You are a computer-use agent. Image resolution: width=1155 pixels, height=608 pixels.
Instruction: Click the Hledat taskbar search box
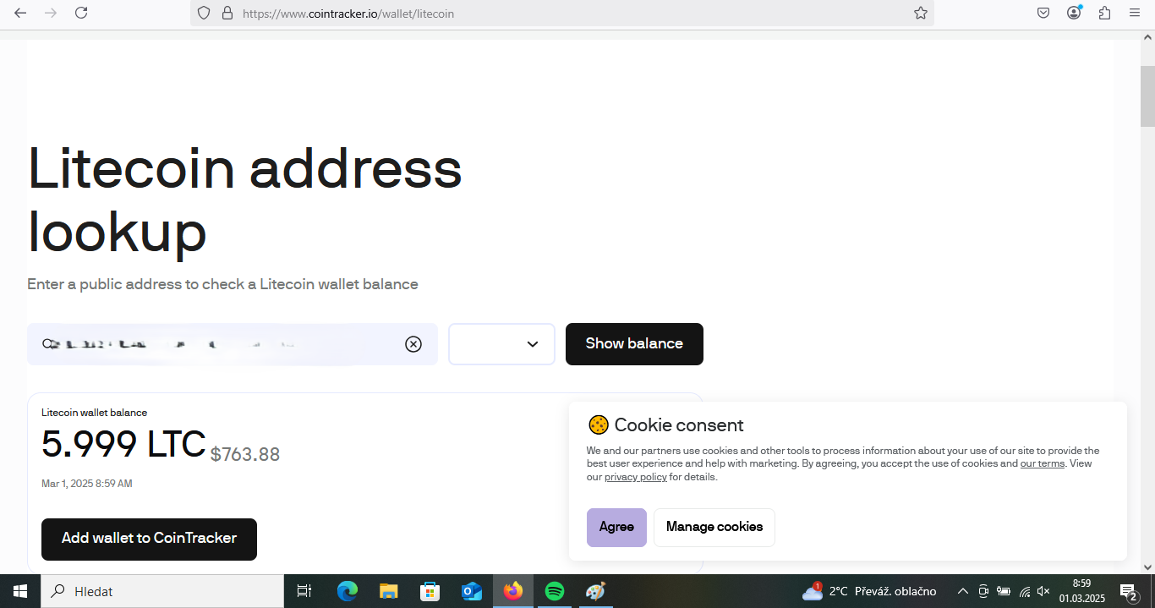click(x=162, y=591)
